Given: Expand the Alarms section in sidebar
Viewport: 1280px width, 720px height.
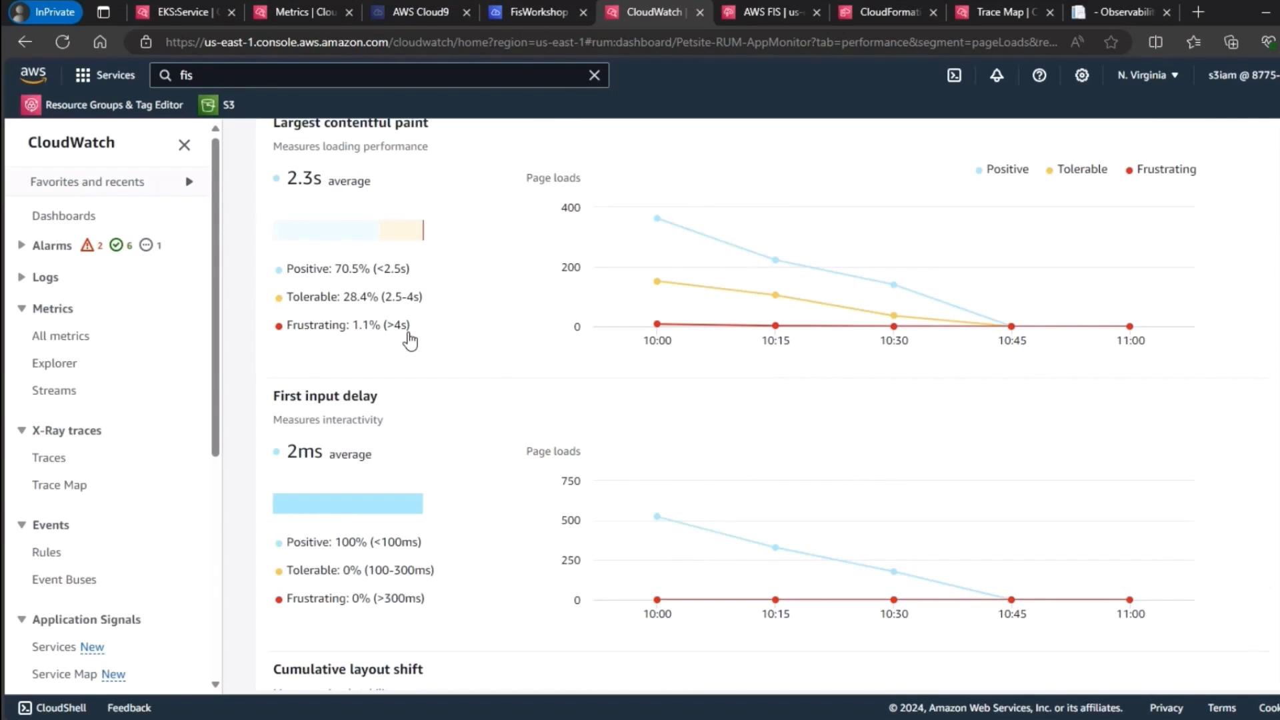Looking at the screenshot, I should coord(21,245).
